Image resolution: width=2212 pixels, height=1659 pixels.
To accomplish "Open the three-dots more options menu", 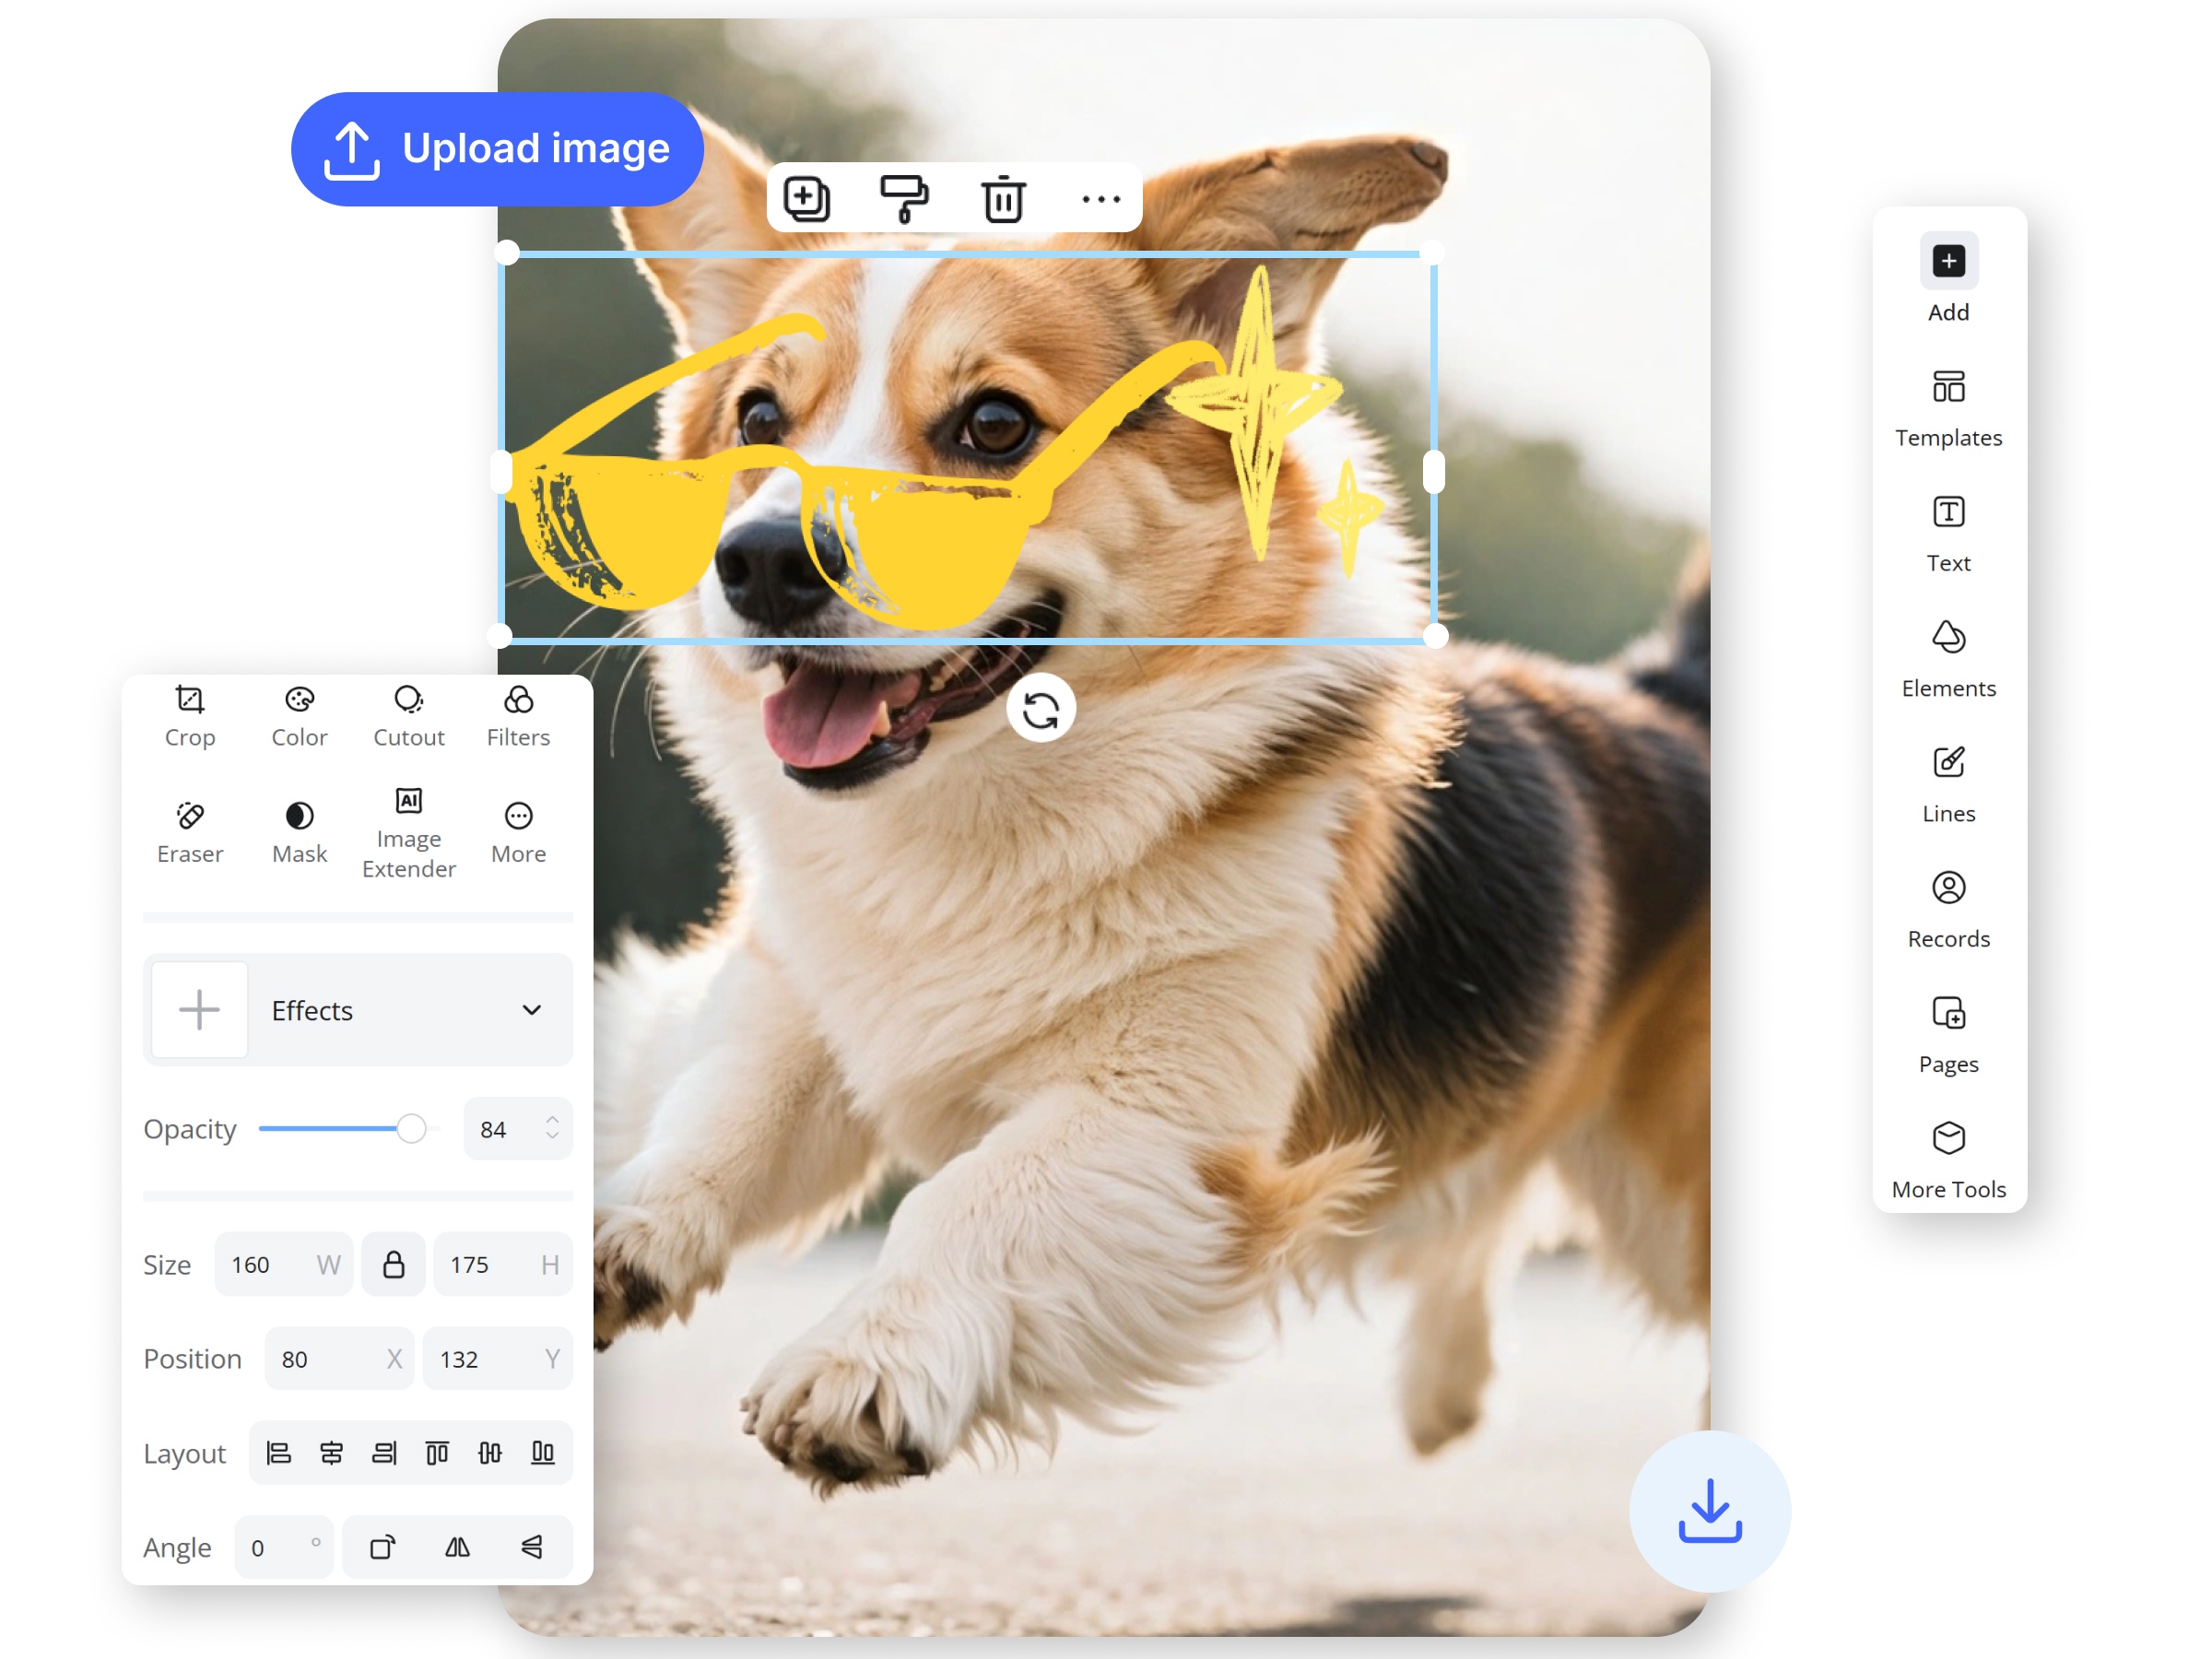I will (x=1101, y=198).
